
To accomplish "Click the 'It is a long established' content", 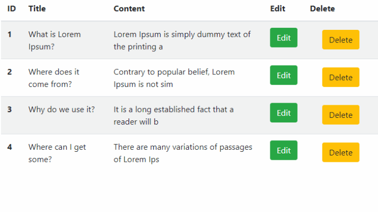I will (x=174, y=116).
